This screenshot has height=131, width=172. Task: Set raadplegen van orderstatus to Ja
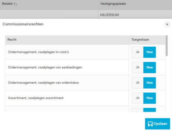[x=137, y=83]
